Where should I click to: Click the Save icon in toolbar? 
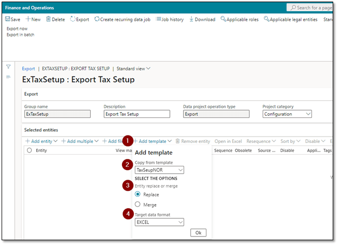pos(7,19)
